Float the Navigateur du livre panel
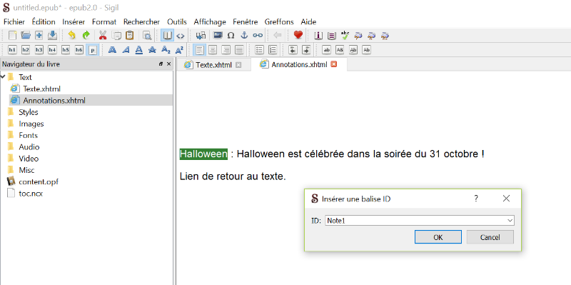The image size is (571, 285). coord(161,64)
